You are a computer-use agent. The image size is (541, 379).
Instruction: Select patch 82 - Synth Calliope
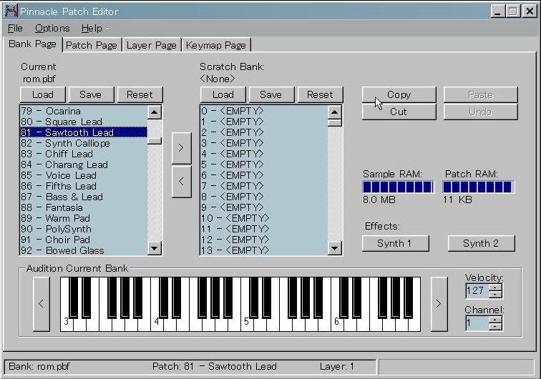tap(84, 143)
